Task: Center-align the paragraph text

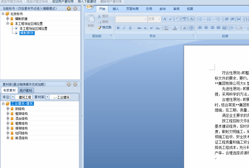Action: (x=206, y=28)
